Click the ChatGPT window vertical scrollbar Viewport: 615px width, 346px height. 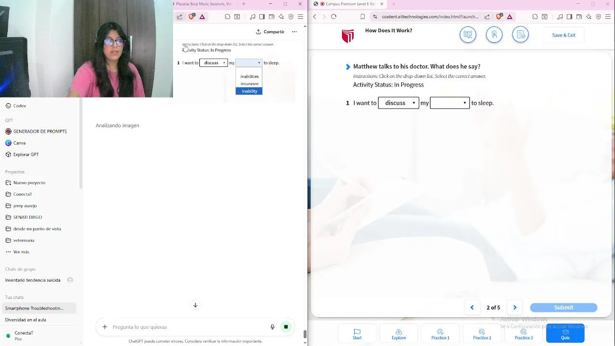pos(305,334)
